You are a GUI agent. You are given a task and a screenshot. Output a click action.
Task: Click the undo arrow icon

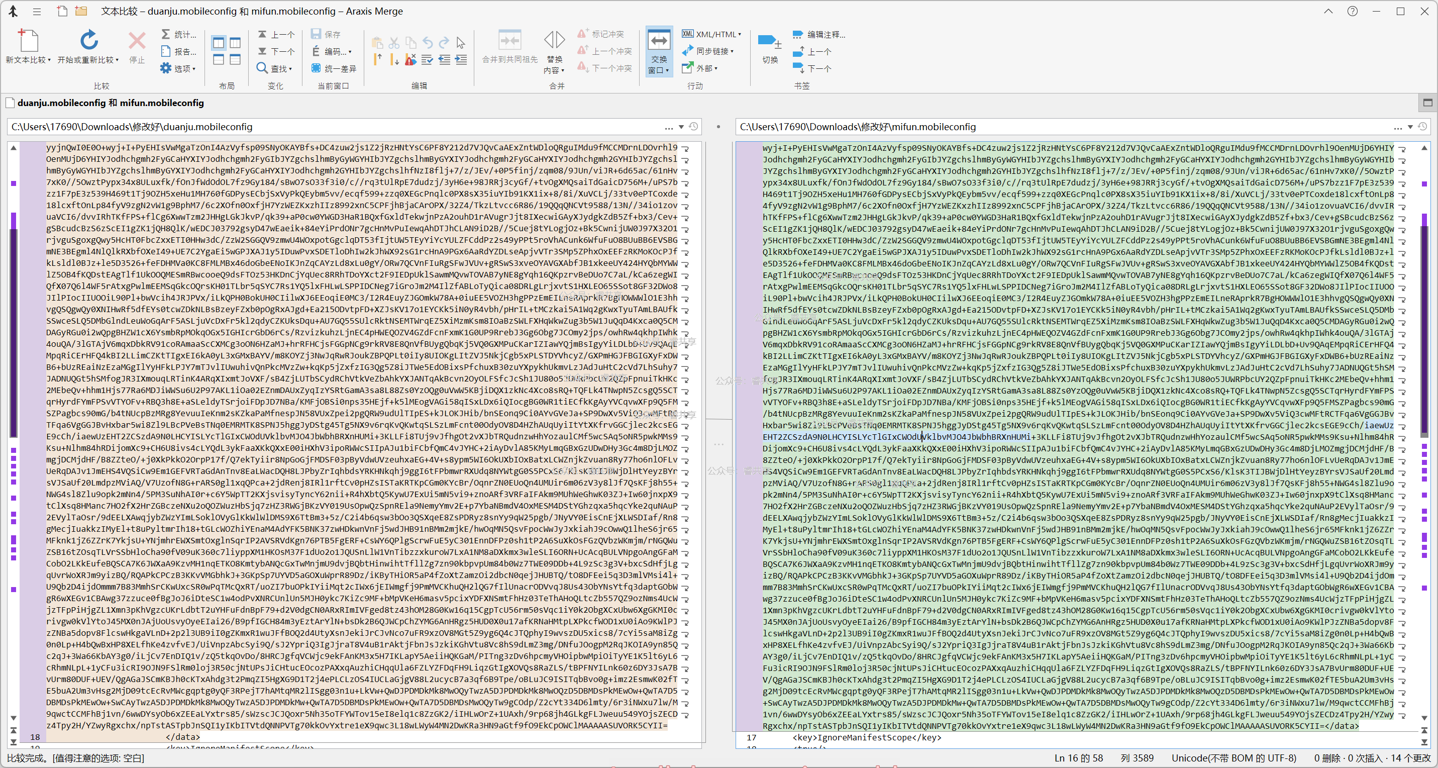(x=428, y=43)
